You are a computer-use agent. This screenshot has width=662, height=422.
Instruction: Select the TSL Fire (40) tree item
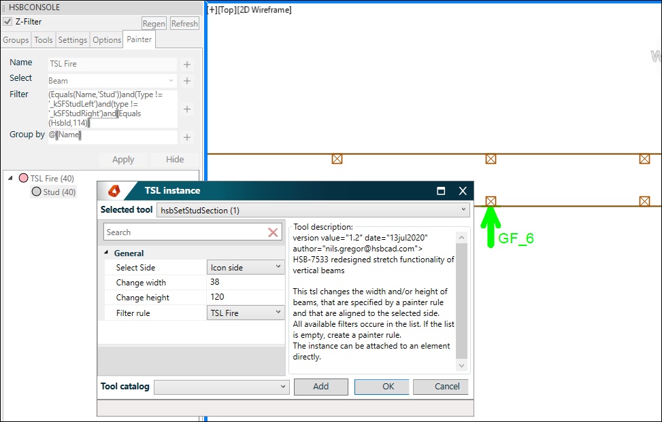pyautogui.click(x=52, y=178)
